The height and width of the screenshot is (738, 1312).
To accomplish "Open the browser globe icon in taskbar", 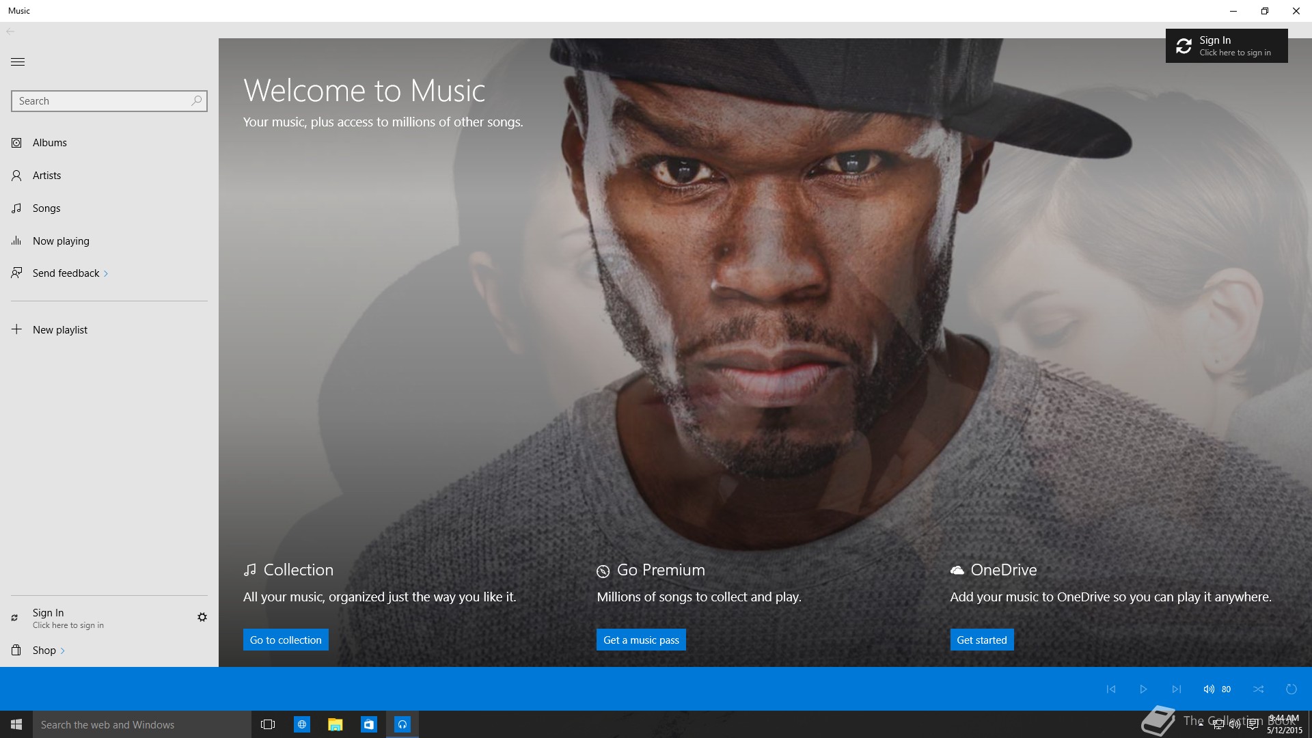I will (302, 724).
